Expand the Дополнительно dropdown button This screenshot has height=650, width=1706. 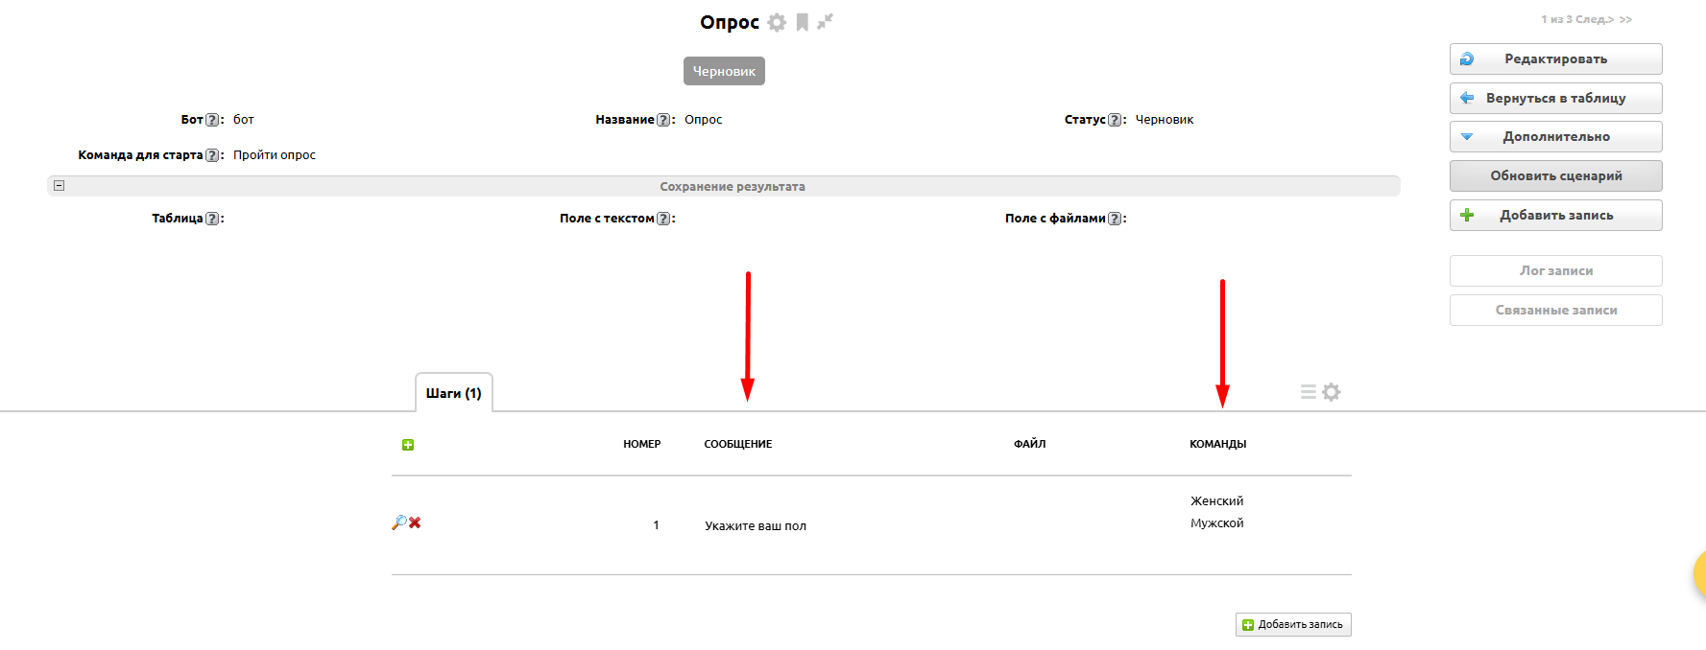pyautogui.click(x=1555, y=137)
